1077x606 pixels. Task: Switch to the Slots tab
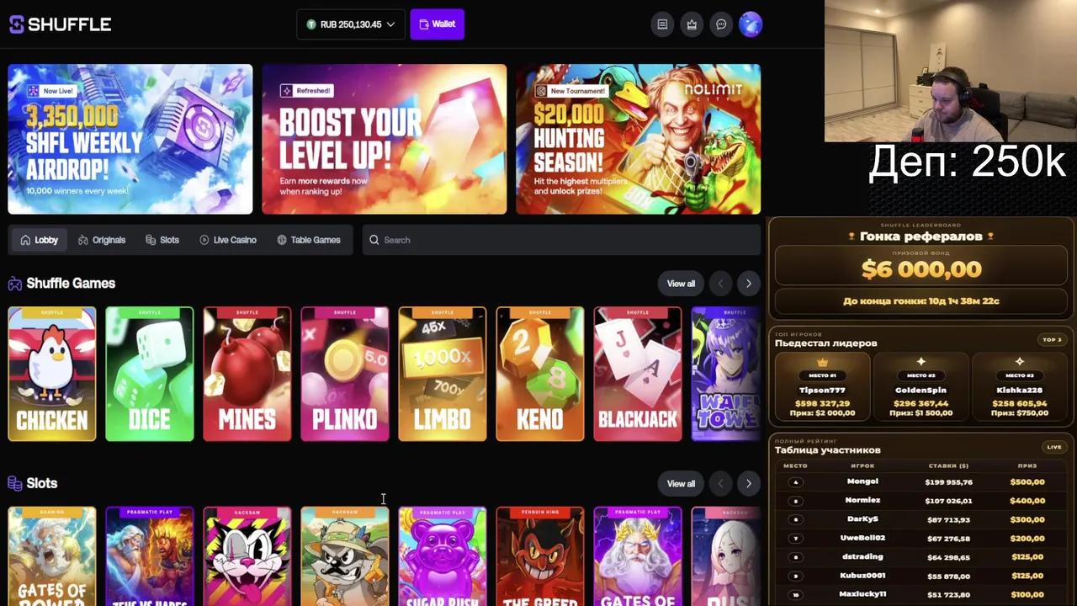pyautogui.click(x=162, y=240)
